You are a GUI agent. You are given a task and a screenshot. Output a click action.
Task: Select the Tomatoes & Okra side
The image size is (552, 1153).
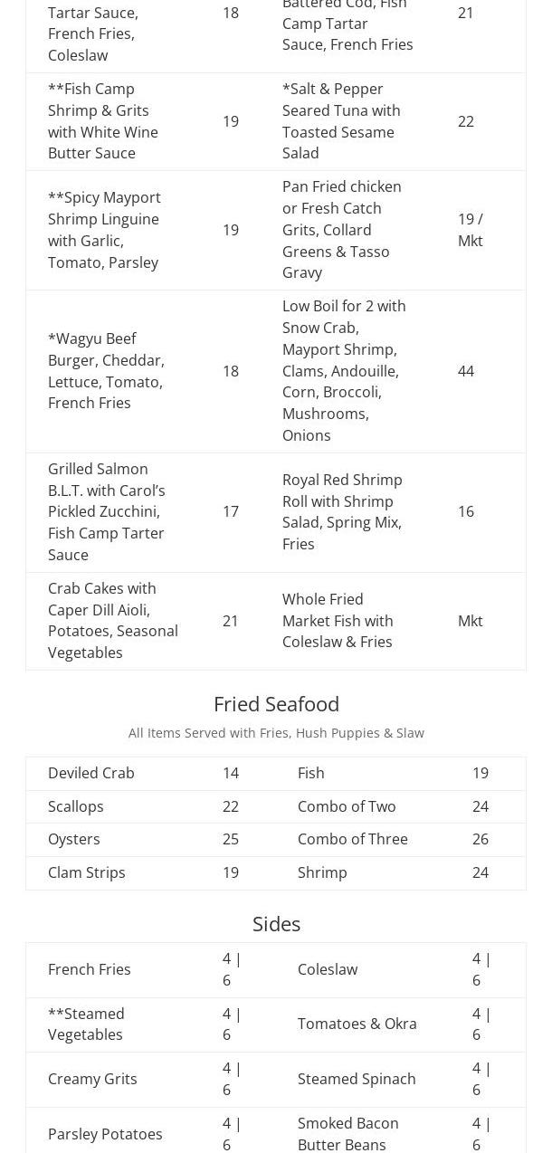point(357,1024)
